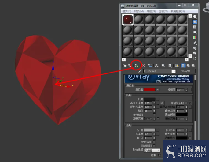Click the Put to Library icon
The image size is (209, 162).
[x=163, y=66]
